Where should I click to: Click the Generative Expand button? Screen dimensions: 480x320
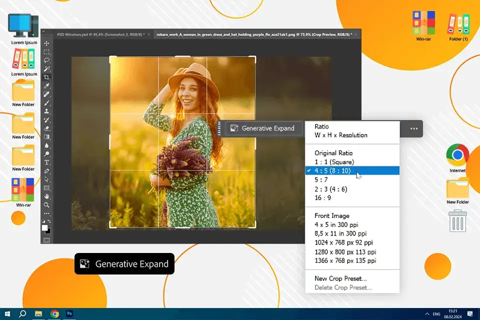pos(262,128)
